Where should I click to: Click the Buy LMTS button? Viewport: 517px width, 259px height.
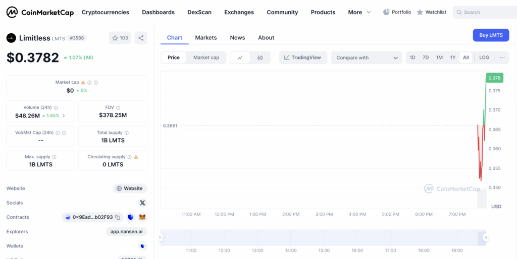tap(490, 35)
